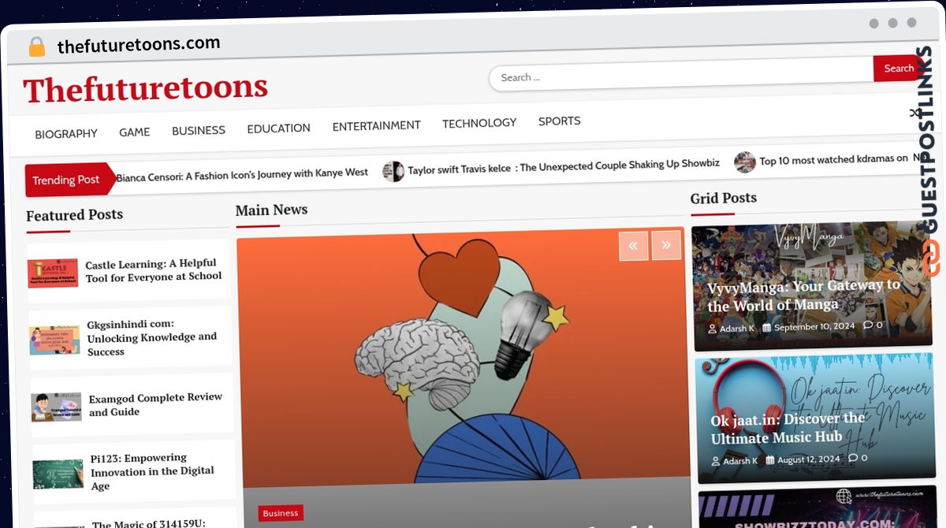
Task: Open Pi123 post thumbnail image
Action: [x=58, y=474]
